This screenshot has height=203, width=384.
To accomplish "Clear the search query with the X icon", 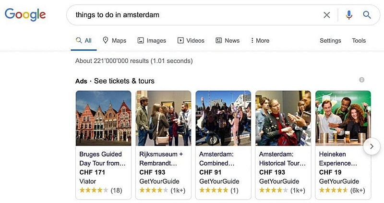I will [x=327, y=15].
